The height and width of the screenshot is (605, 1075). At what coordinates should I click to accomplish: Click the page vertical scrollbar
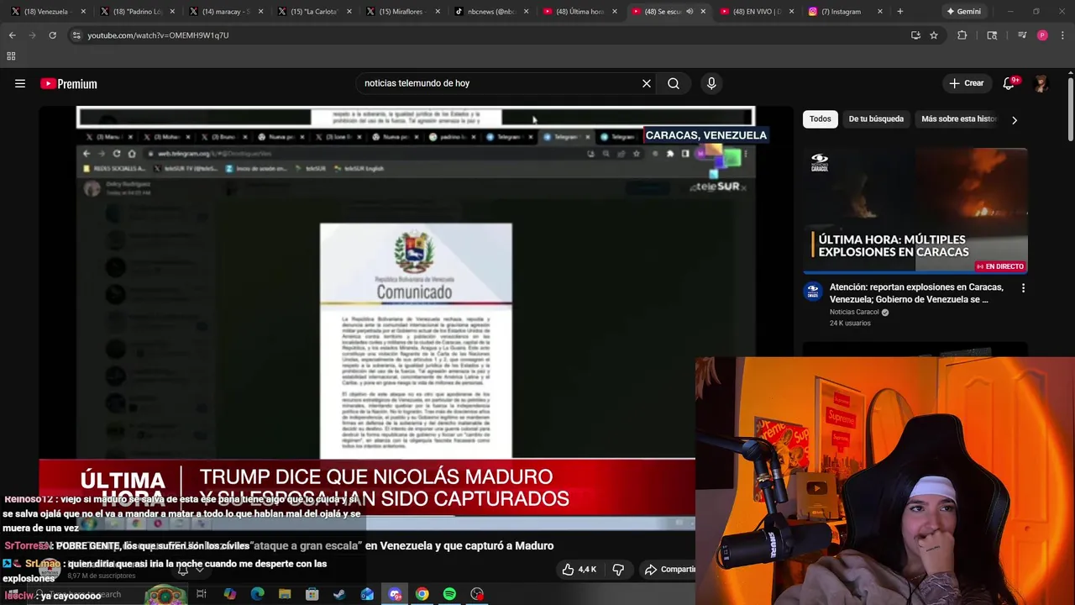tap(1071, 109)
